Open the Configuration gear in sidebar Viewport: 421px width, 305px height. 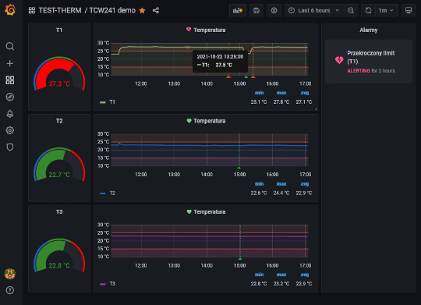point(10,130)
